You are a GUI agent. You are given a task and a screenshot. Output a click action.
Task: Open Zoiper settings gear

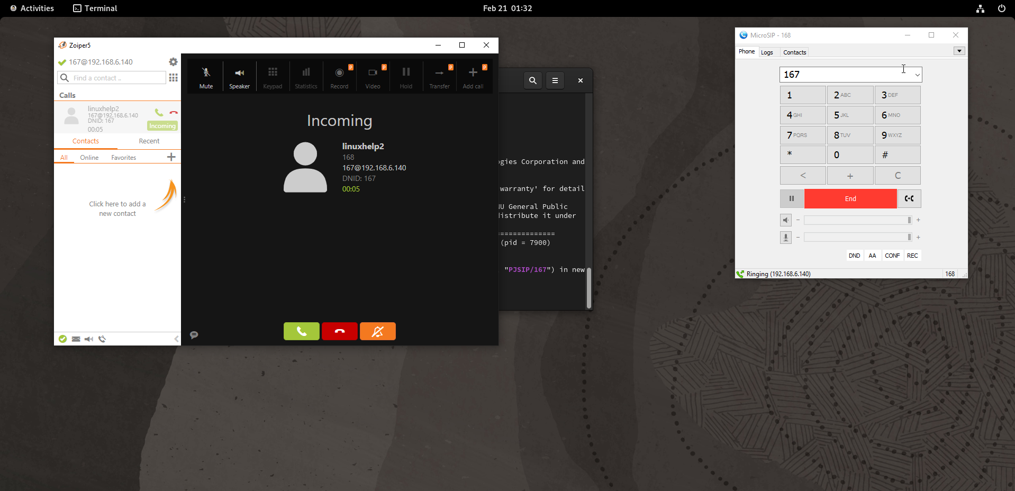[x=173, y=62]
